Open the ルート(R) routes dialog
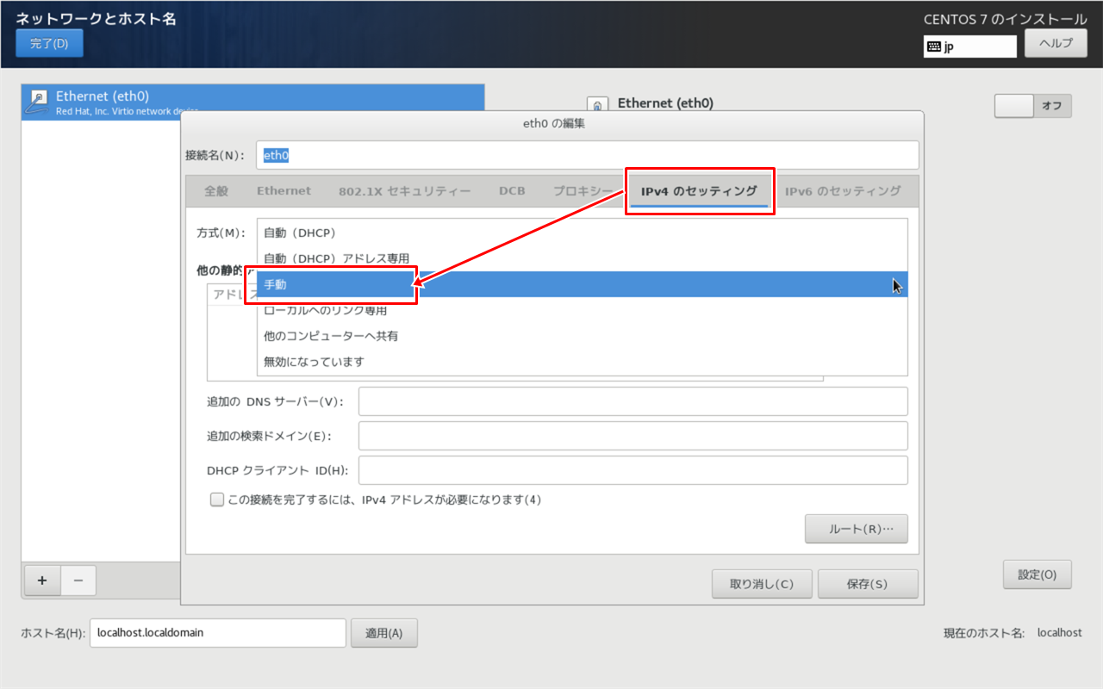The width and height of the screenshot is (1103, 689). pyautogui.click(x=857, y=529)
